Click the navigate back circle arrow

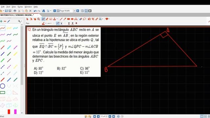click(118, 116)
